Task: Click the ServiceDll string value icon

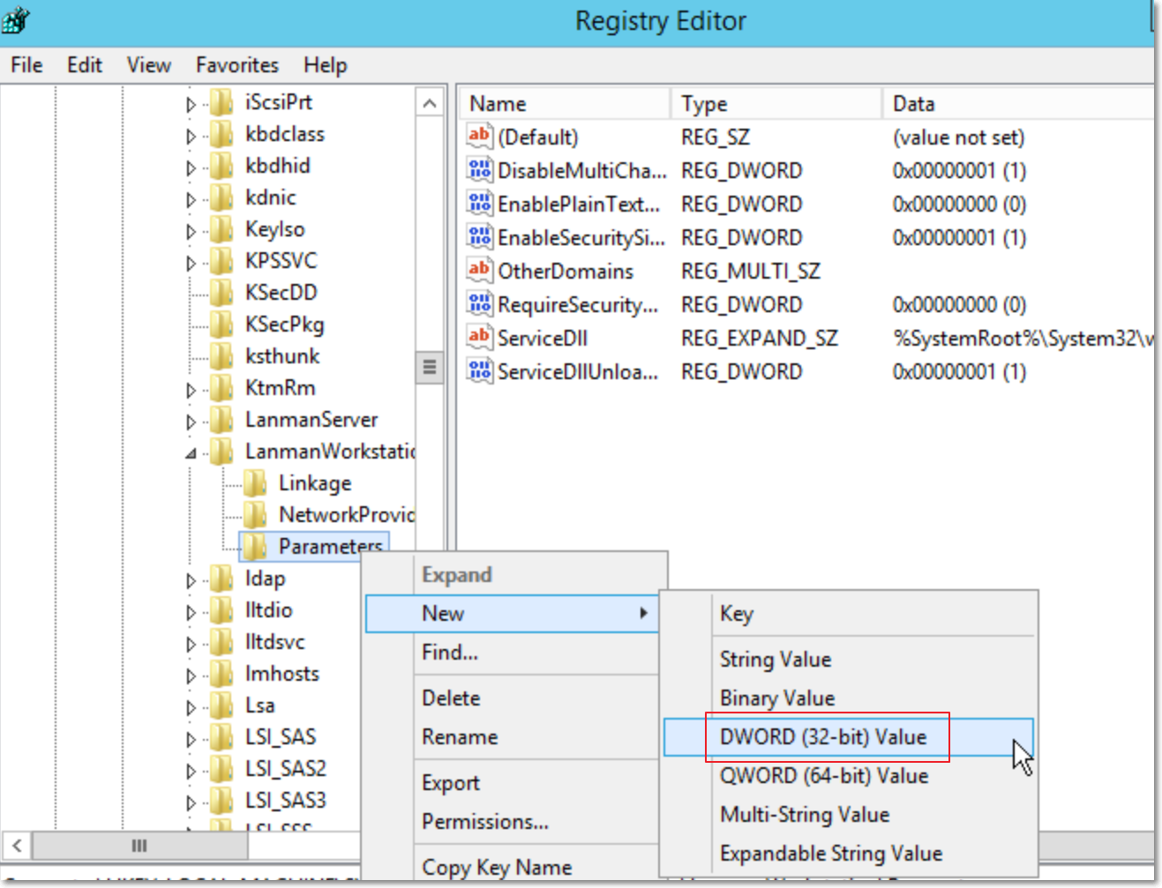Action: pyautogui.click(x=479, y=338)
